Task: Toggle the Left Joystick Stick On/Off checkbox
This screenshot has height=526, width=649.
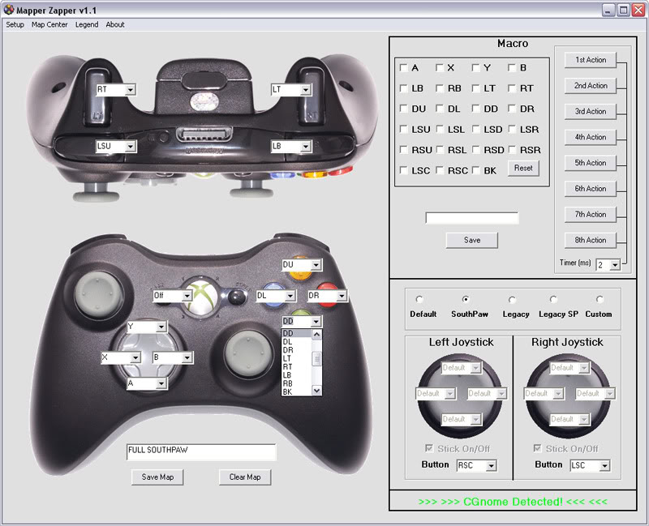Action: coord(429,448)
